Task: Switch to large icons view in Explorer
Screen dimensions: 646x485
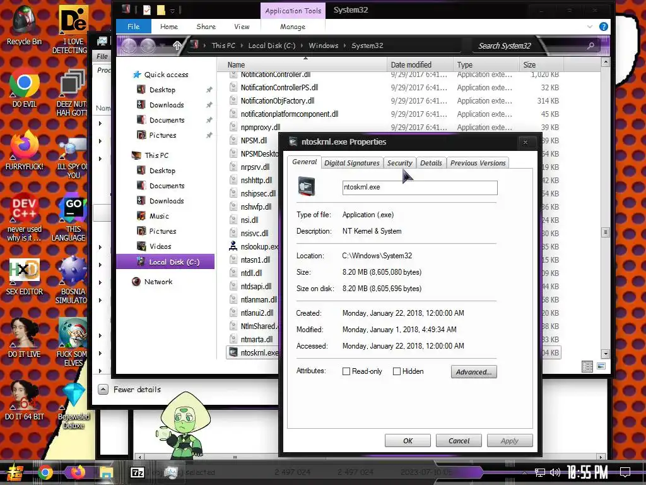Action: click(601, 366)
